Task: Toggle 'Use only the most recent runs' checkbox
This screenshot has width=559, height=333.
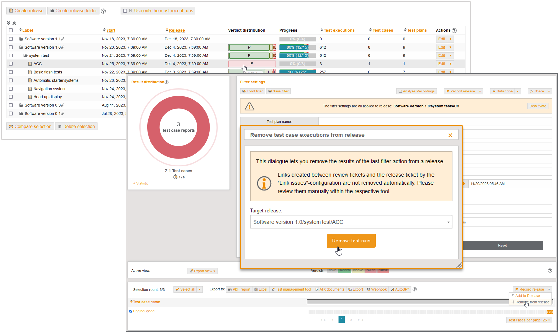Action: 125,11
